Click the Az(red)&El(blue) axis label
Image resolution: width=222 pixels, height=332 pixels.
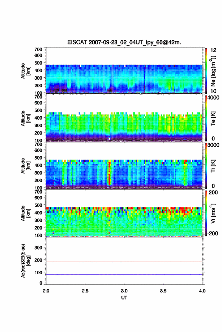tap(25, 261)
